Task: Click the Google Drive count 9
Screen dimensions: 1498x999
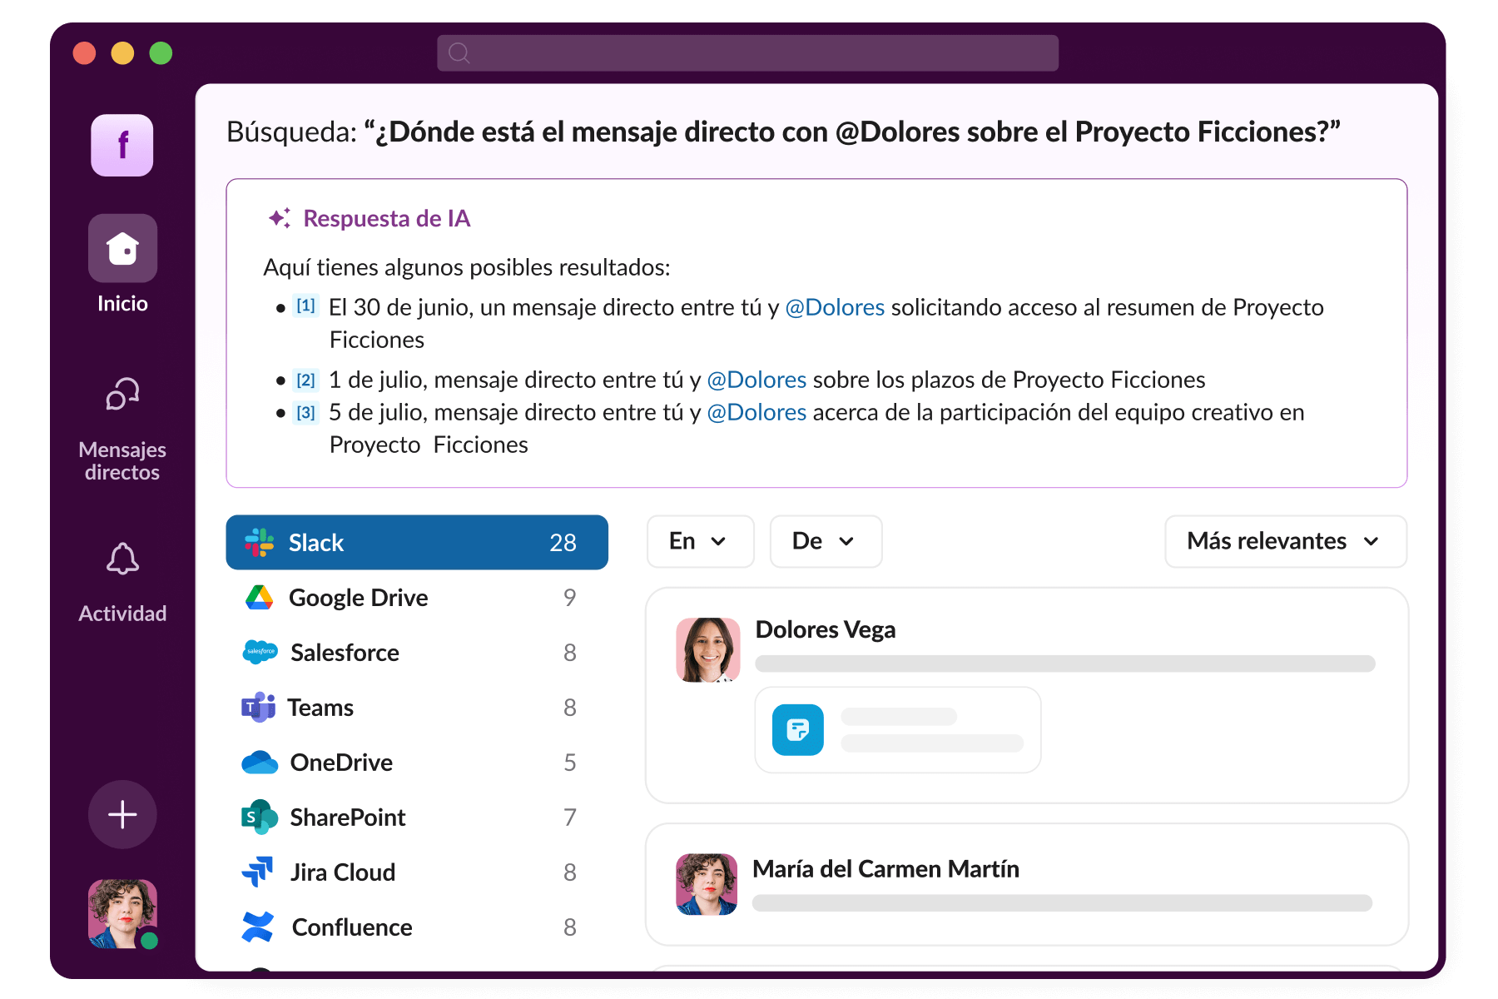Action: (569, 598)
